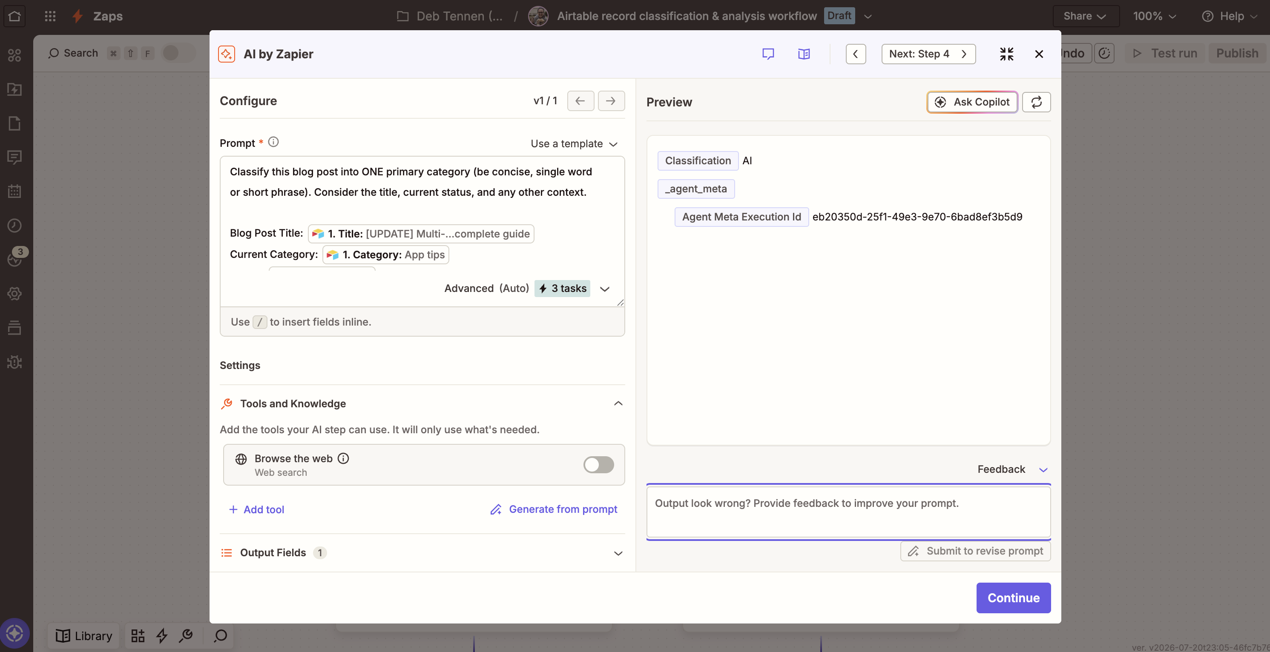
Task: Click the Ask Copilot button
Action: coord(972,102)
